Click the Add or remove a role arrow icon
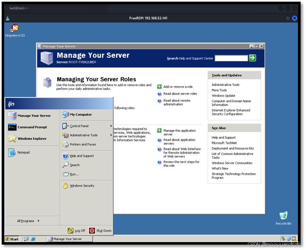Viewport: 306px width, 250px height. [159, 87]
